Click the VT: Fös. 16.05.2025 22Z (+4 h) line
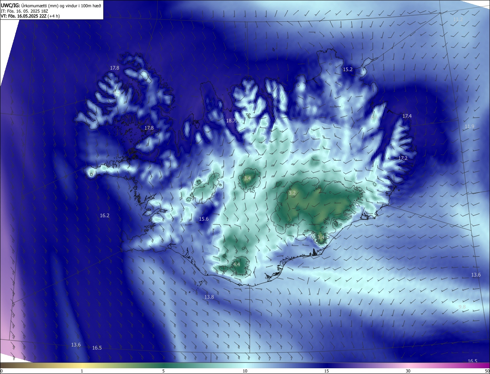Screen dimensions: 490x374 click(30, 16)
